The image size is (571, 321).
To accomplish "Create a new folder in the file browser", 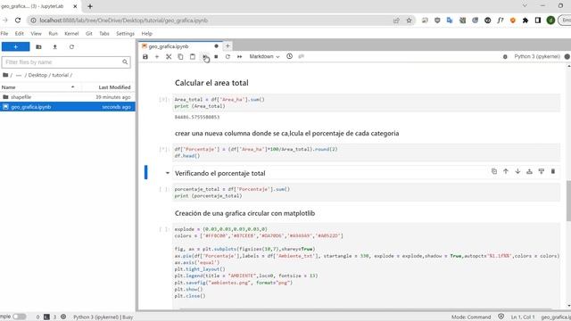I will coord(38,47).
